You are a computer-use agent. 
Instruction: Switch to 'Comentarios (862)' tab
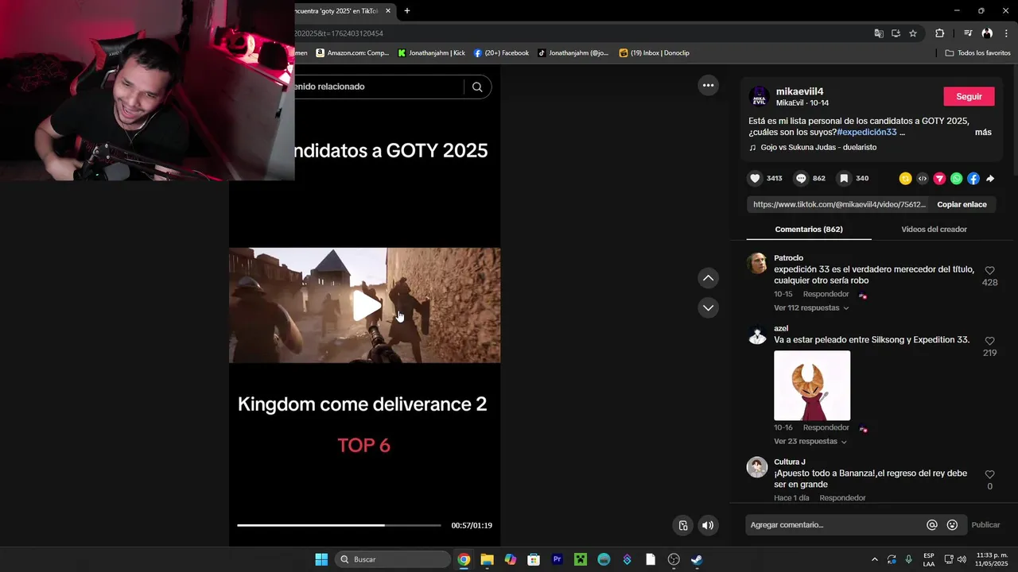pyautogui.click(x=809, y=229)
